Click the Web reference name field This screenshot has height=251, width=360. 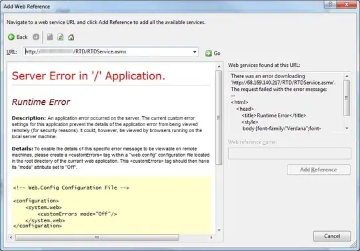tap(289, 154)
